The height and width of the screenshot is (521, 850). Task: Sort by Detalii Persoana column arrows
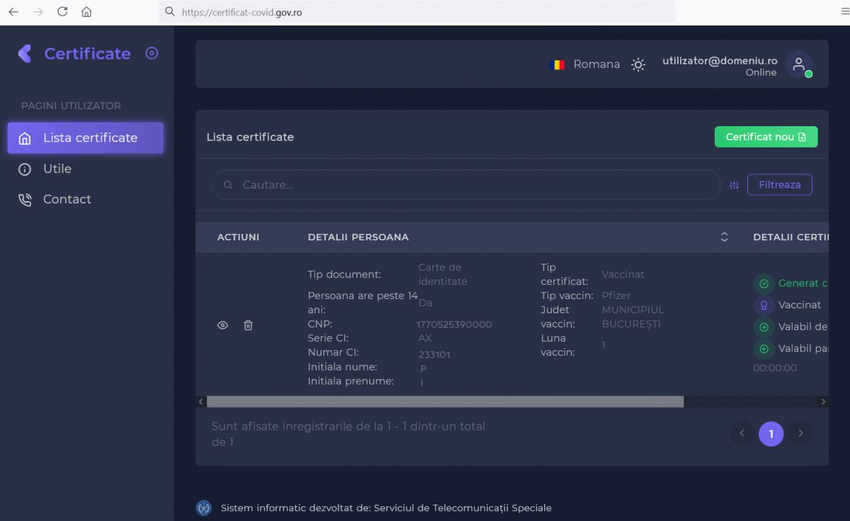click(x=724, y=237)
